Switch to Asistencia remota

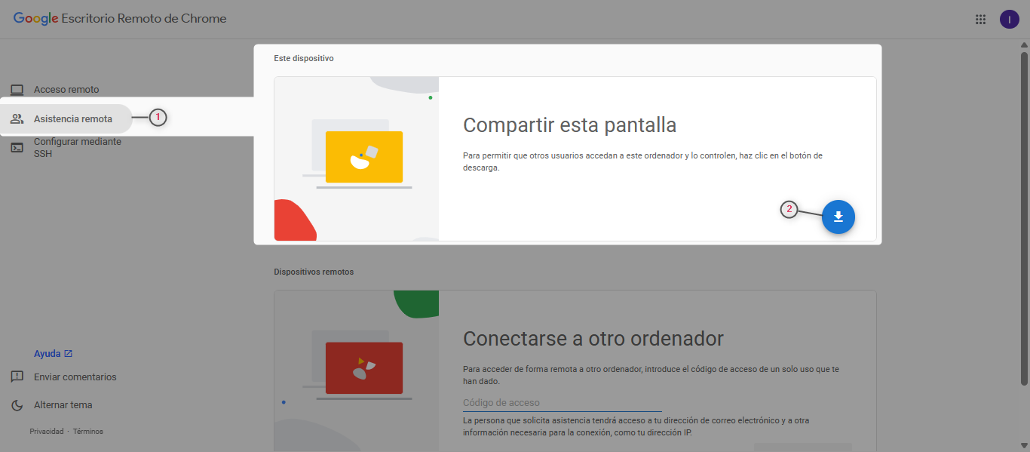coord(66,118)
